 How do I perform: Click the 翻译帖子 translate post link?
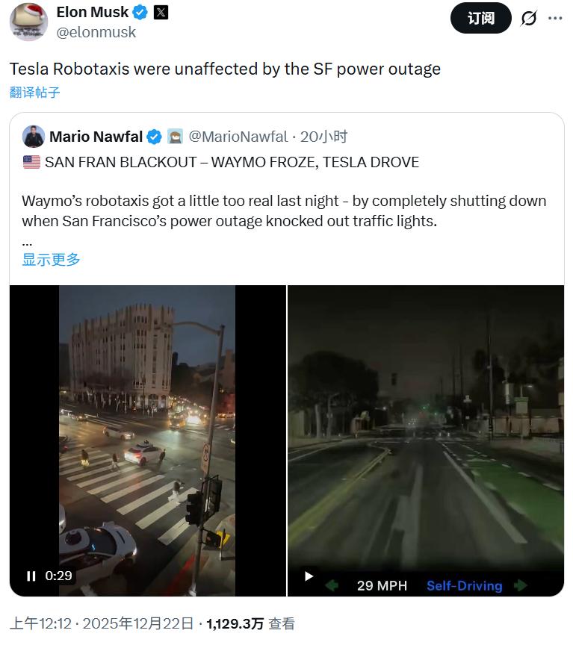click(35, 93)
